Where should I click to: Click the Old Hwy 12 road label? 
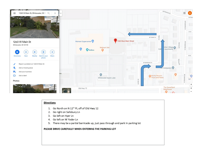(x=83, y=88)
